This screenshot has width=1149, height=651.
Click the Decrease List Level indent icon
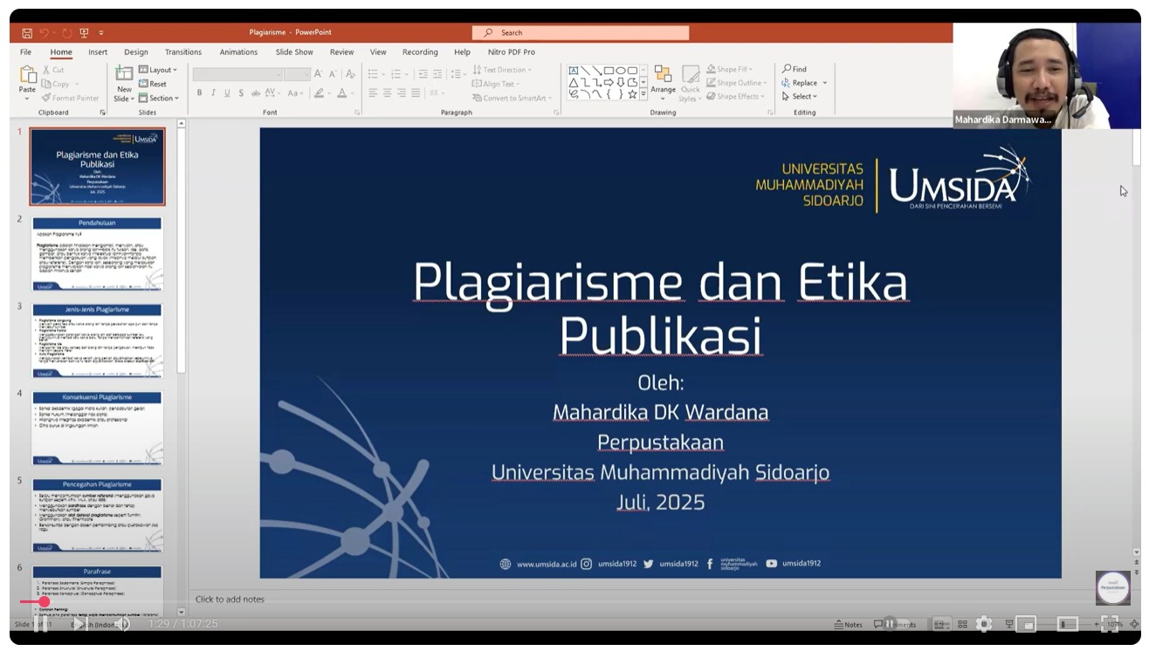point(423,74)
